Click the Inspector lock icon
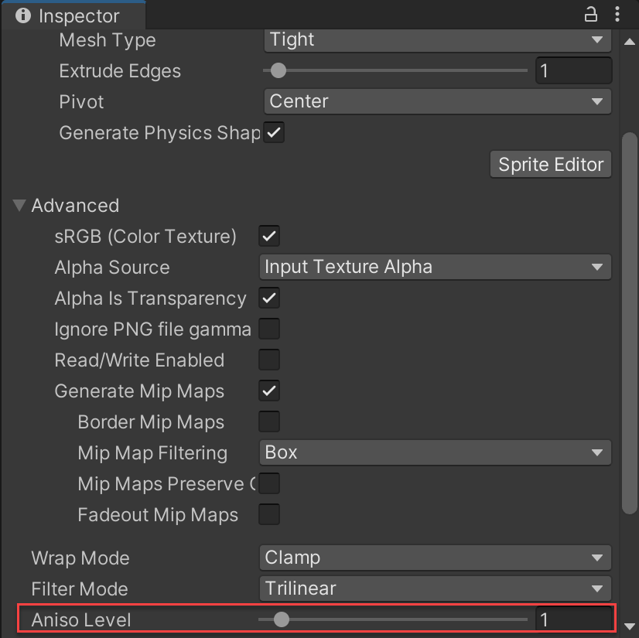The width and height of the screenshot is (639, 638). [591, 14]
